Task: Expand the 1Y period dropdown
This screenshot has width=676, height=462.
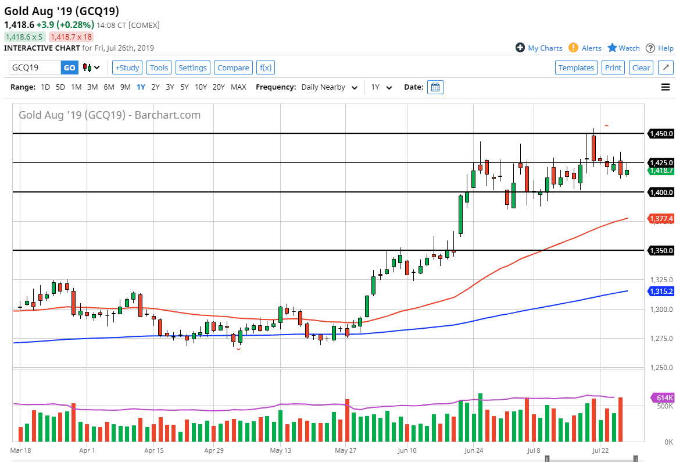Action: pyautogui.click(x=381, y=87)
